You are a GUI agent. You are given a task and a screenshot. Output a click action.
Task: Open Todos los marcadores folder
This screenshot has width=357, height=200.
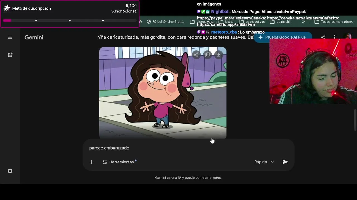click(x=334, y=22)
